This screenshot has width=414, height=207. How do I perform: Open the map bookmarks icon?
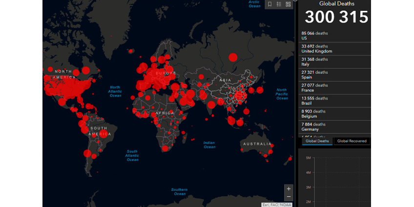pyautogui.click(x=269, y=4)
